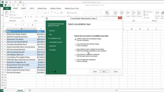The height and width of the screenshot is (92, 164).
Task: Toggle Underline formatting
Action: tap(31, 17)
